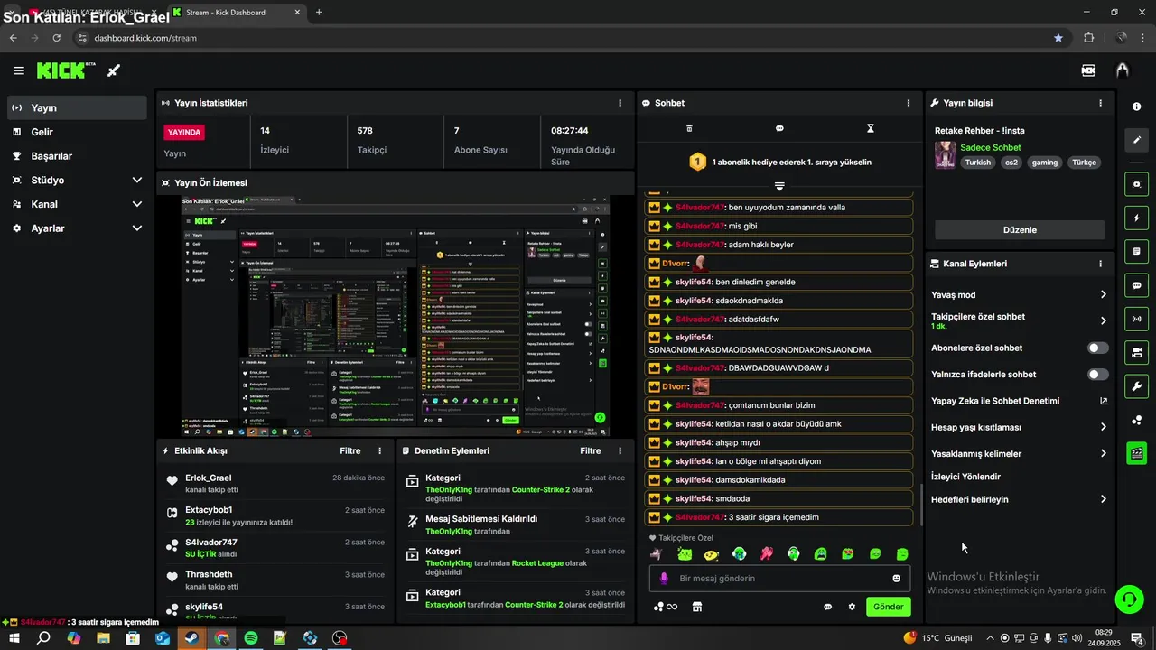Click the trash icon in the Sohbet toolbar
The image size is (1156, 650).
pyautogui.click(x=689, y=129)
